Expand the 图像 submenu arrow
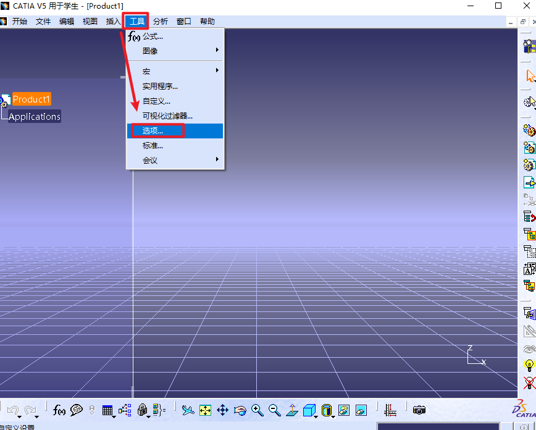Screen dimensions: 536x430 click(217, 50)
